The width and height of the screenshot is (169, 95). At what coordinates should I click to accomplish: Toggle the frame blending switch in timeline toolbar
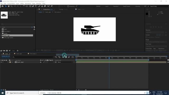[x=66, y=57]
